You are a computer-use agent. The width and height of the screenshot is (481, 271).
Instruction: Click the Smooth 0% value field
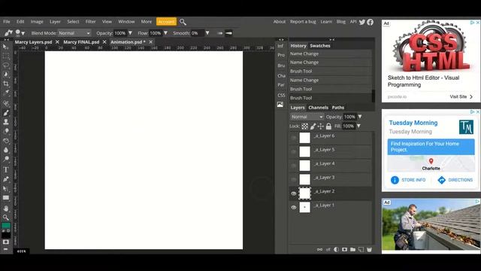click(197, 33)
